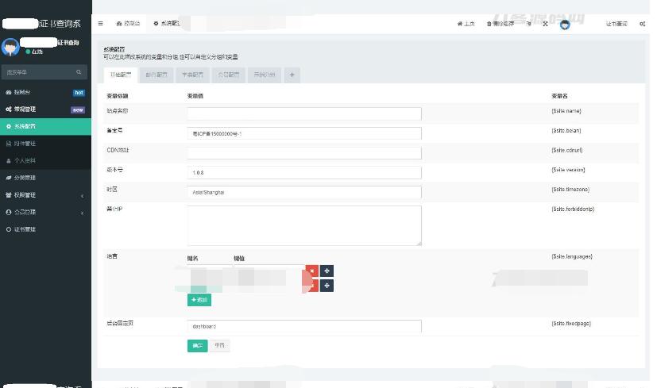Switch to the 示例分组 config tab
The image size is (657, 388).
coord(265,75)
